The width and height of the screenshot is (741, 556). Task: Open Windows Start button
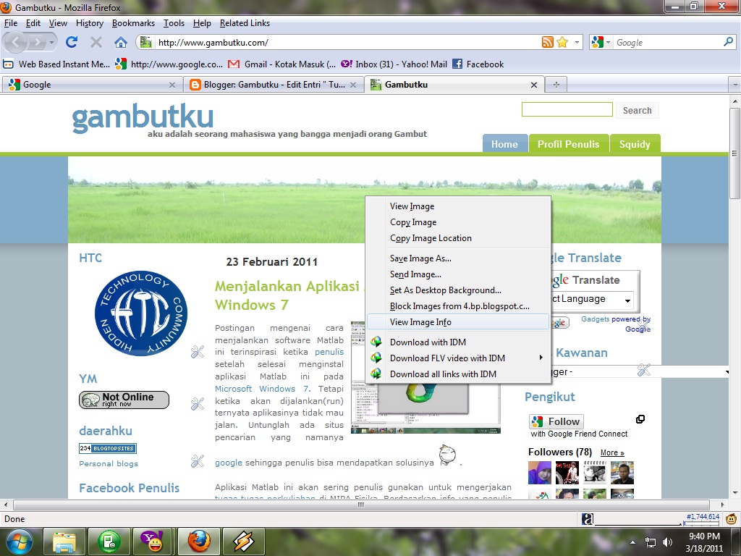point(18,542)
